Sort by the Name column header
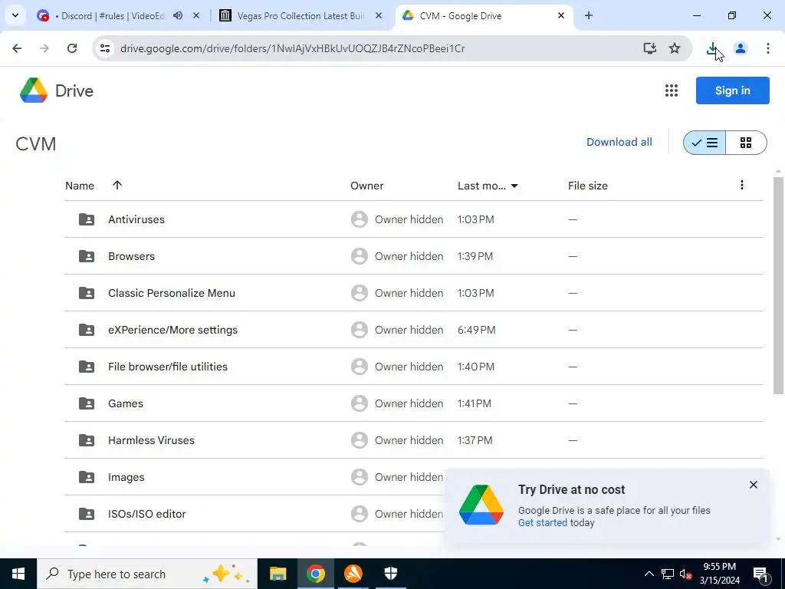Screen dimensions: 785x589 pyautogui.click(x=80, y=186)
